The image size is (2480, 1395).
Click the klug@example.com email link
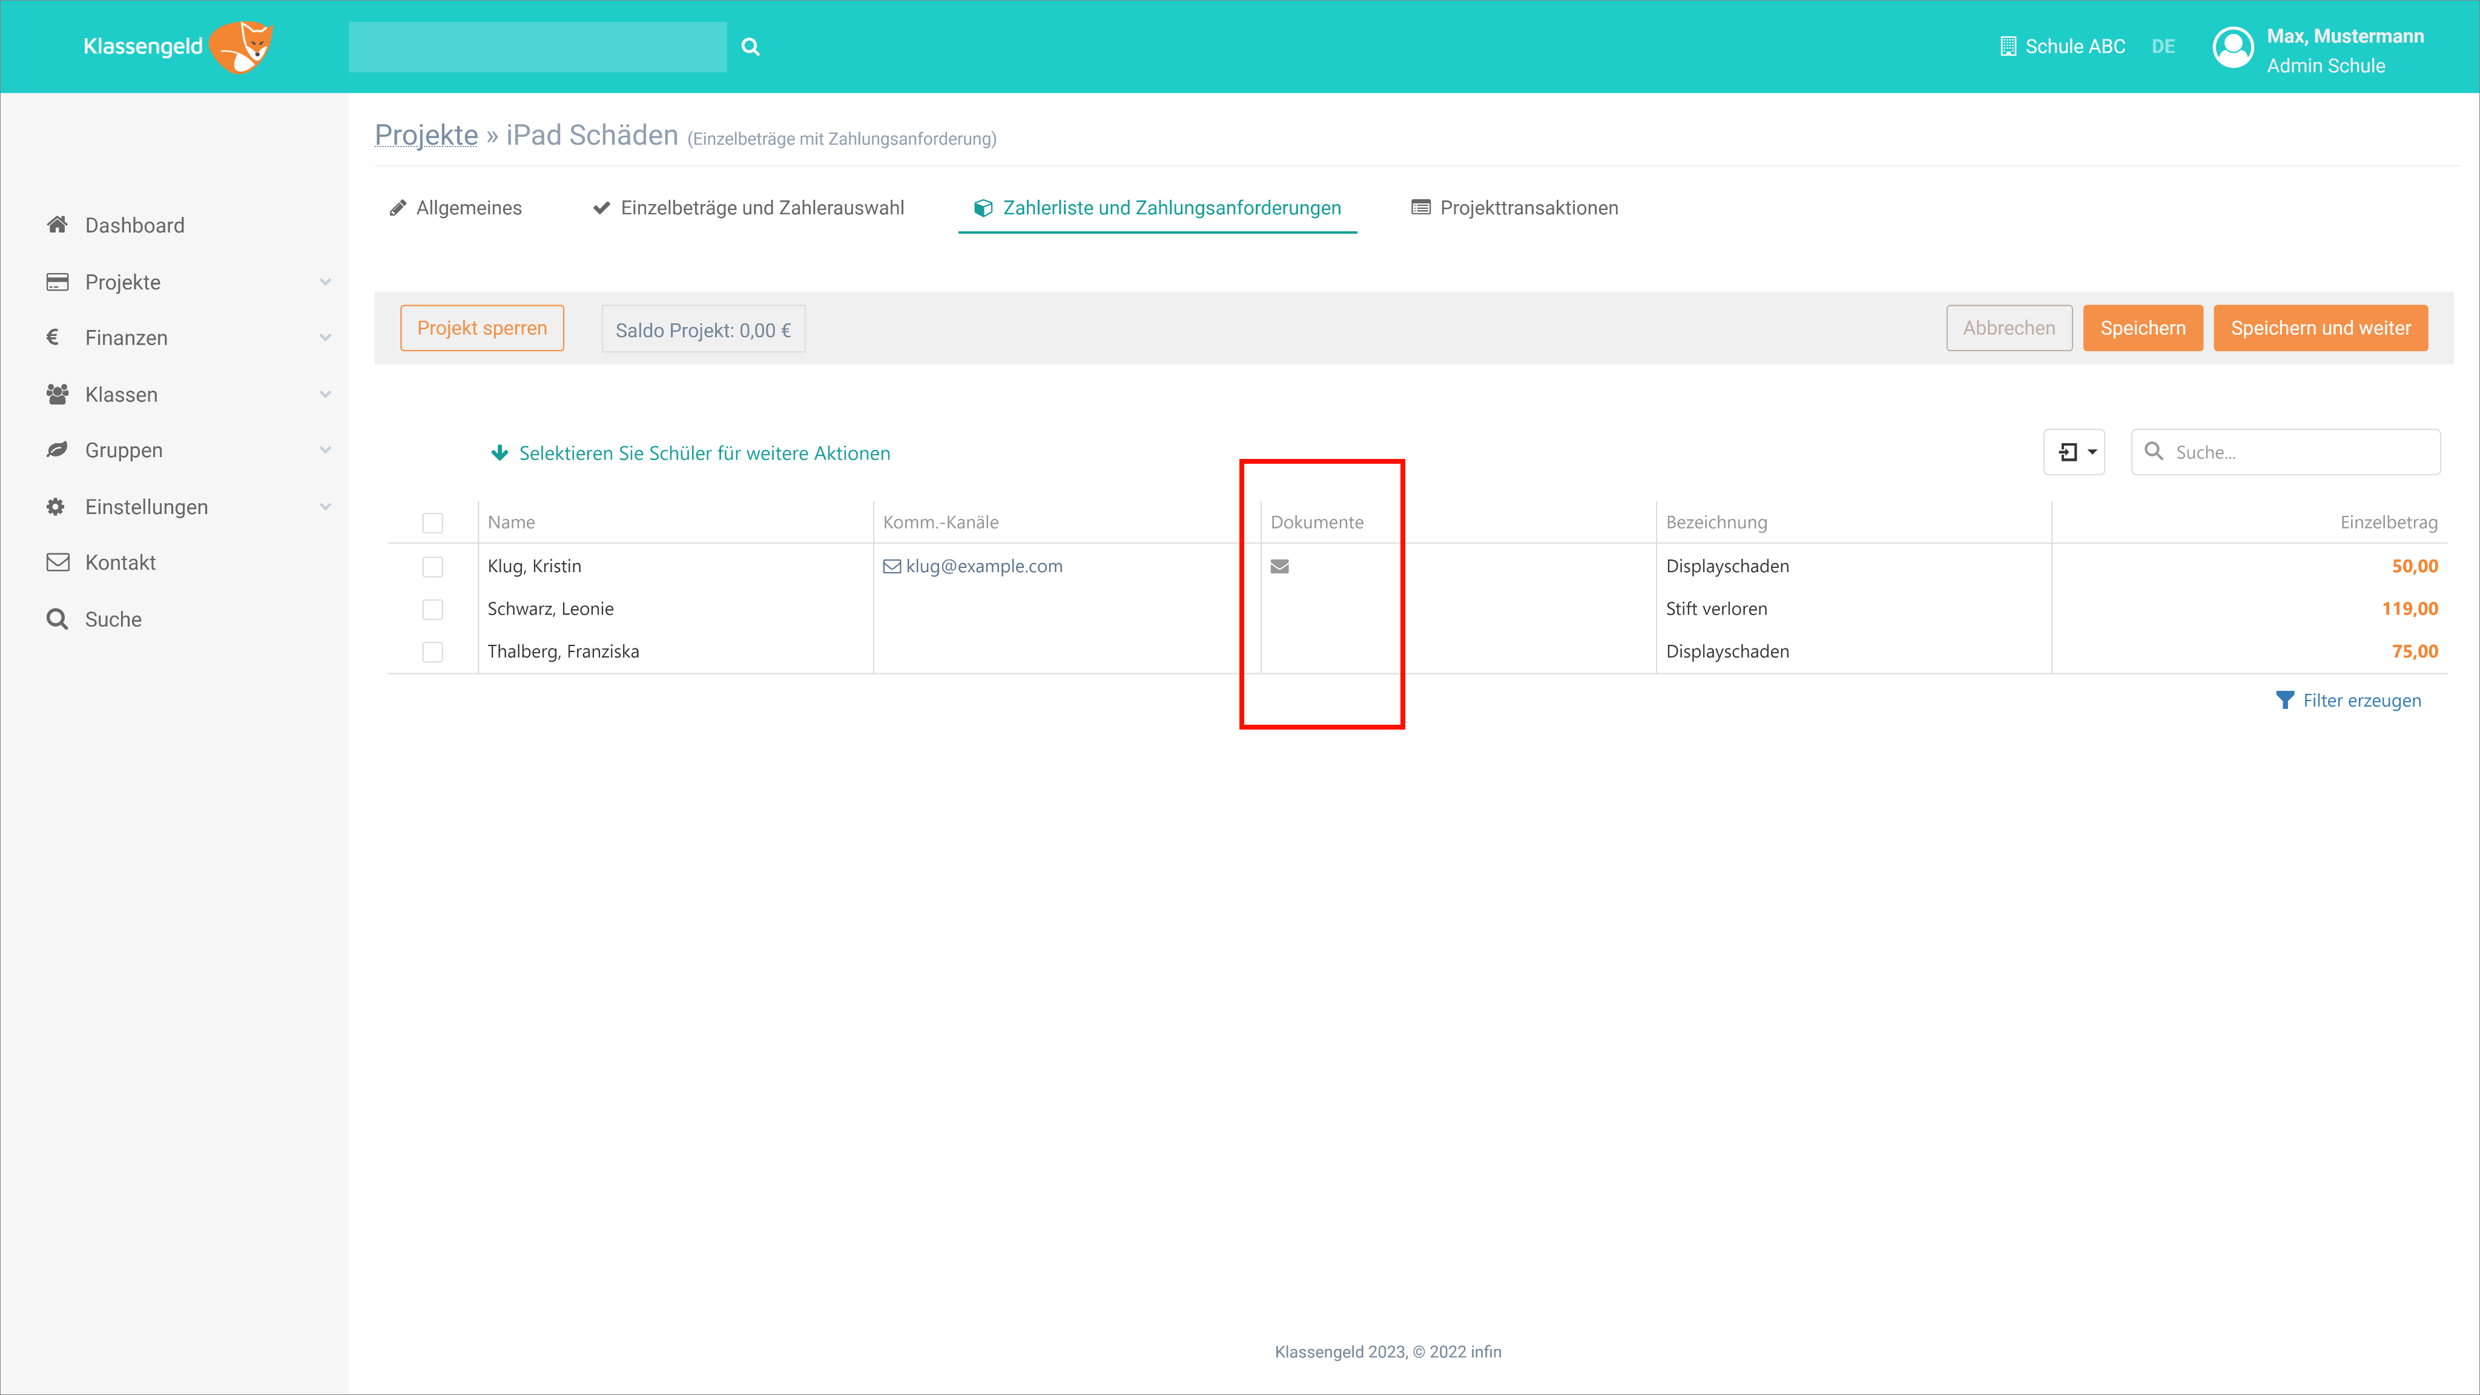(984, 566)
